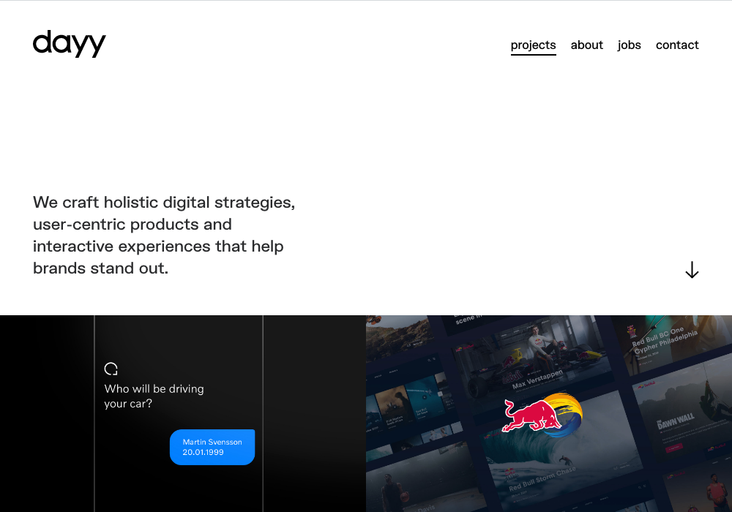Click the small red button on Dawn Wall card
Screen dimensions: 732x512
click(673, 448)
